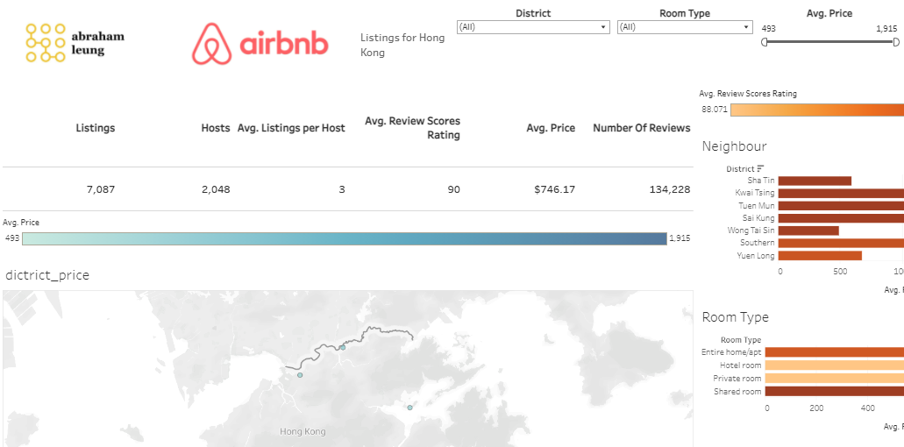Viewport: 904px width, 447px height.
Task: Select the Yuen Long bar
Action: [x=820, y=256]
